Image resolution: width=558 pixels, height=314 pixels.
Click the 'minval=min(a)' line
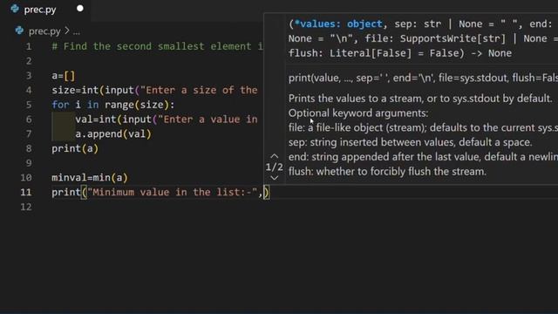point(90,178)
